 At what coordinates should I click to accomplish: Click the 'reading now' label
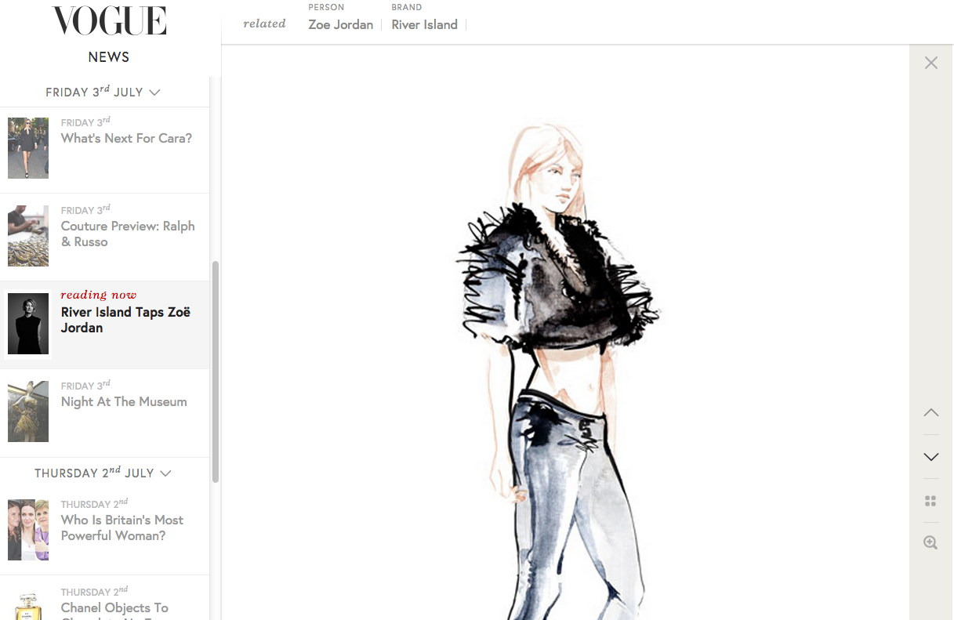click(x=99, y=295)
